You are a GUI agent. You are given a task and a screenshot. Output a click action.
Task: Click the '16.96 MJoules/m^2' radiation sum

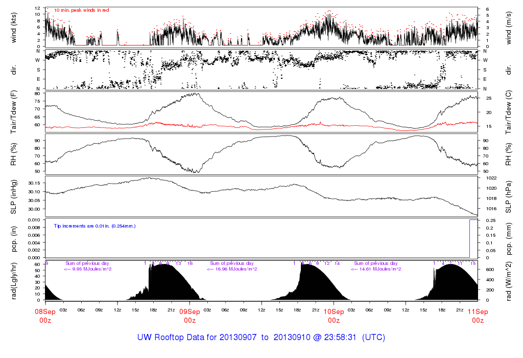click(236, 269)
